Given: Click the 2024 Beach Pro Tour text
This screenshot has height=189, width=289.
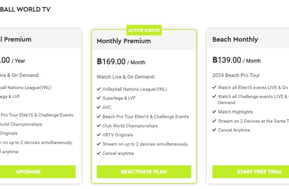Looking at the screenshot, I should 236,75.
